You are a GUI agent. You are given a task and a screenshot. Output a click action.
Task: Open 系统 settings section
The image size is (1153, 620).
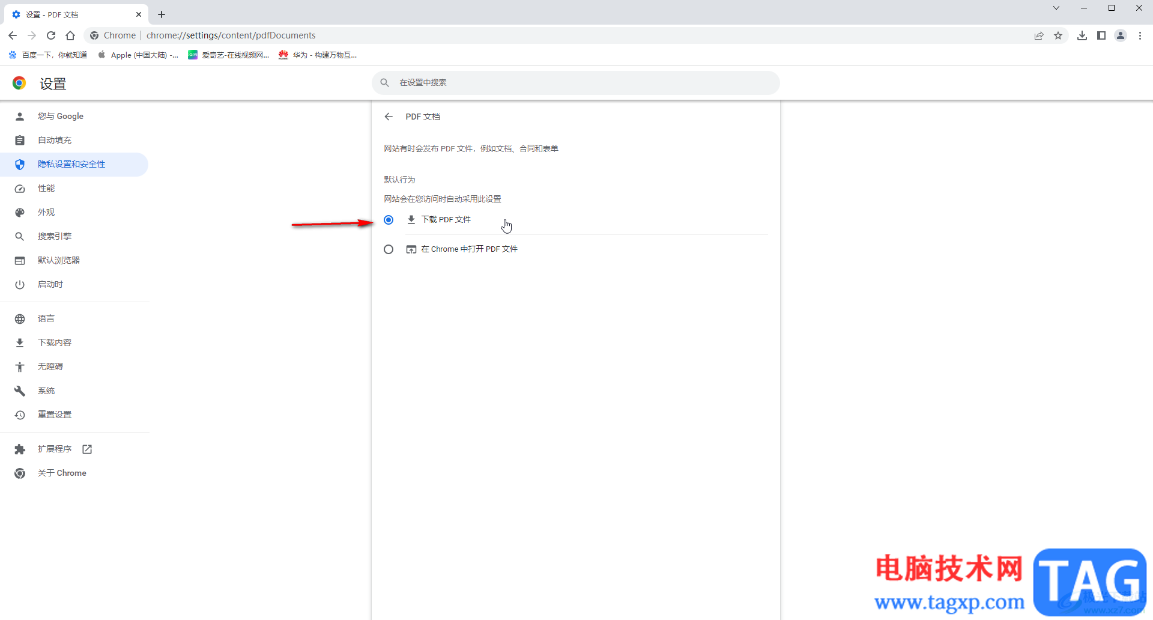(x=74, y=391)
